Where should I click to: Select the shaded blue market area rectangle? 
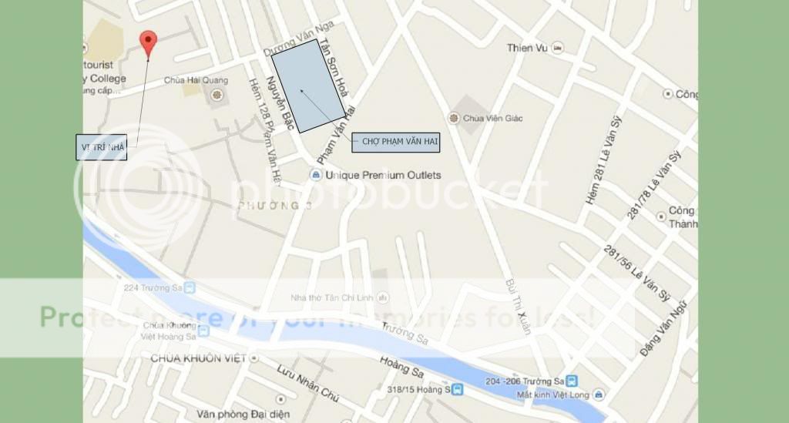[x=308, y=86]
